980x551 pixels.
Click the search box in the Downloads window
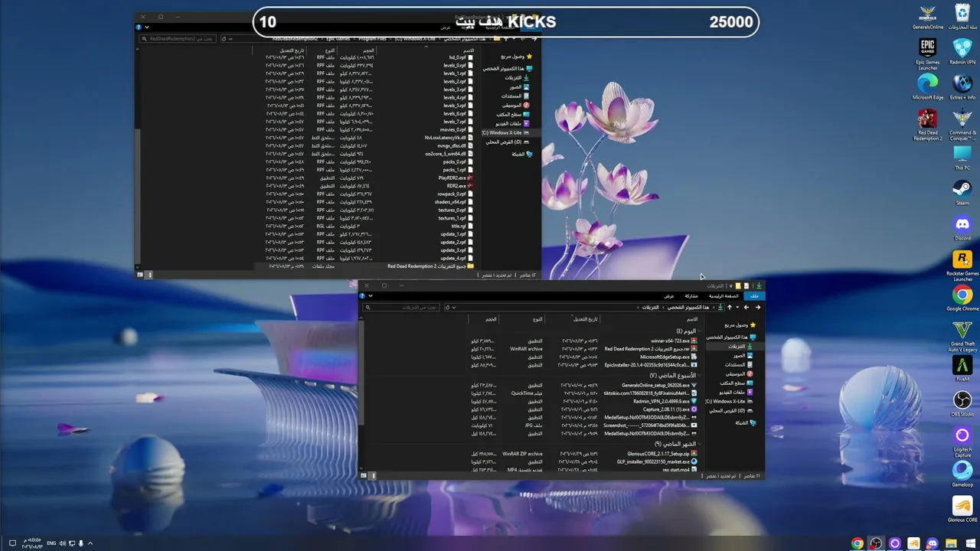coord(400,308)
